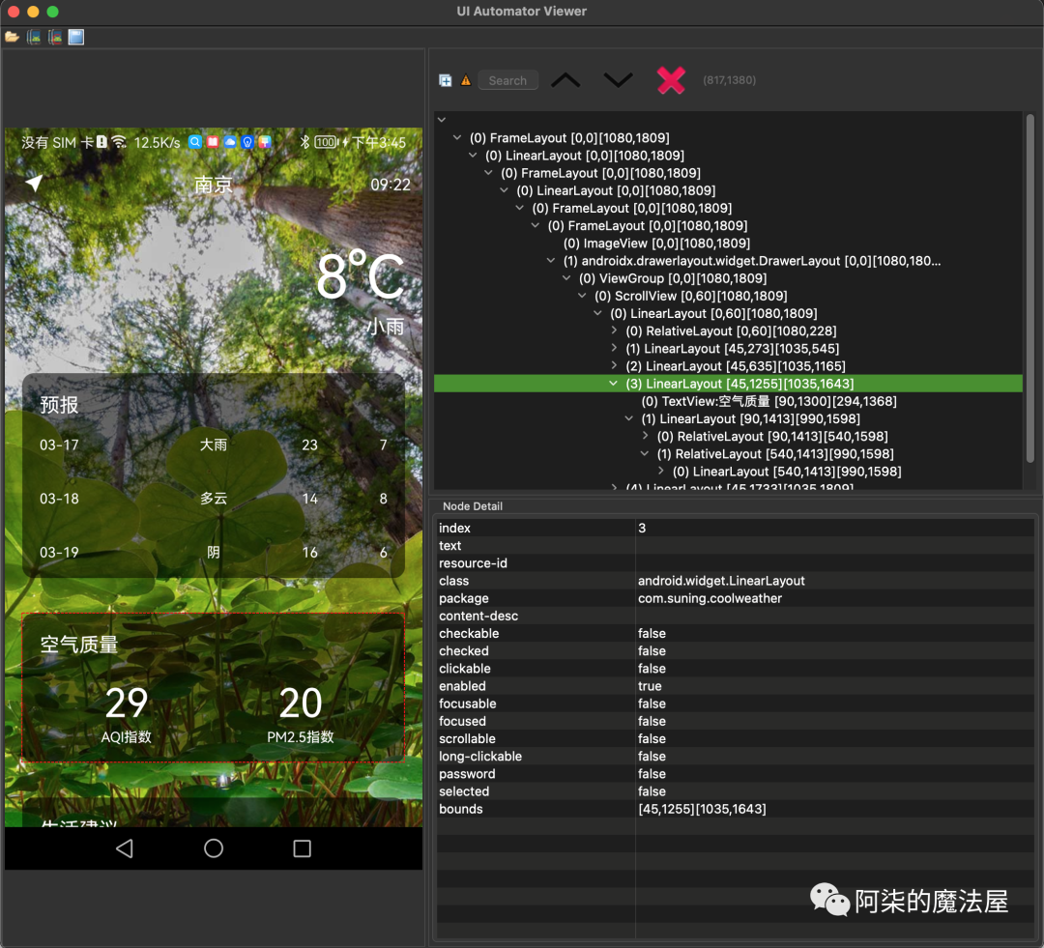Click the 空气质量 heading in phone
This screenshot has width=1044, height=948.
79,645
